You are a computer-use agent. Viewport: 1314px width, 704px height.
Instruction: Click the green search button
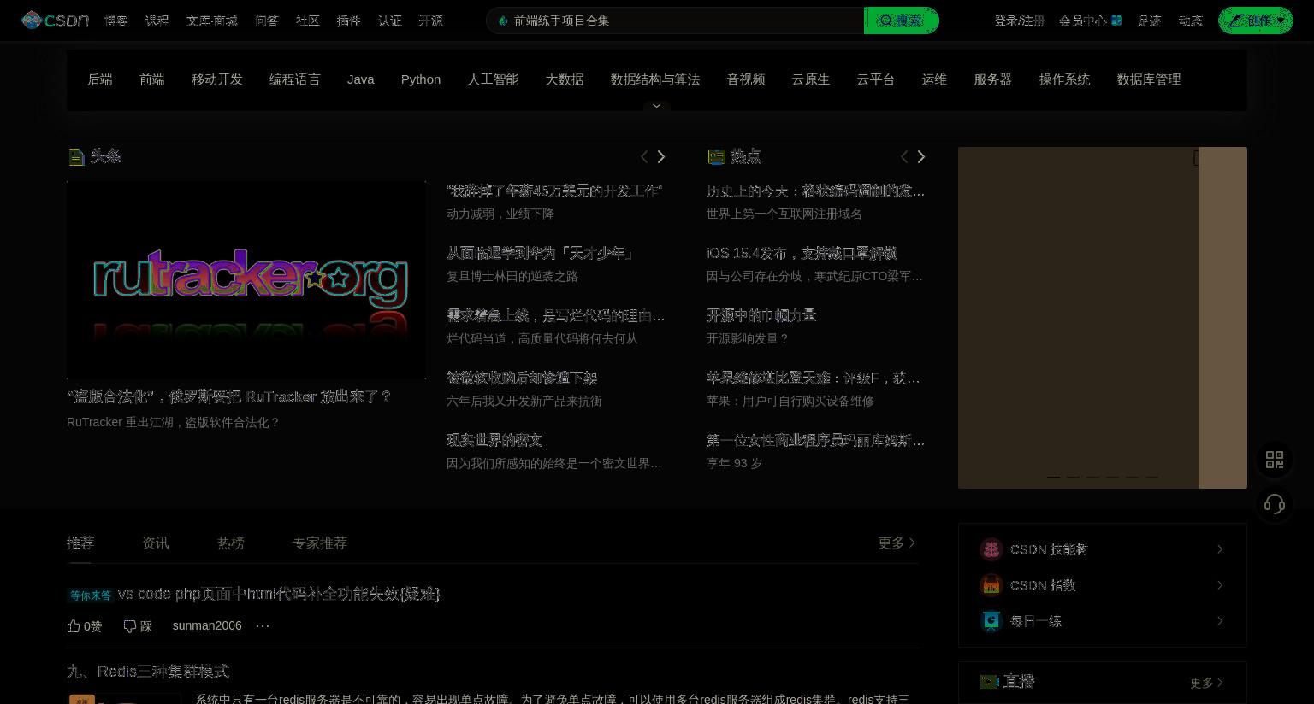(x=902, y=21)
